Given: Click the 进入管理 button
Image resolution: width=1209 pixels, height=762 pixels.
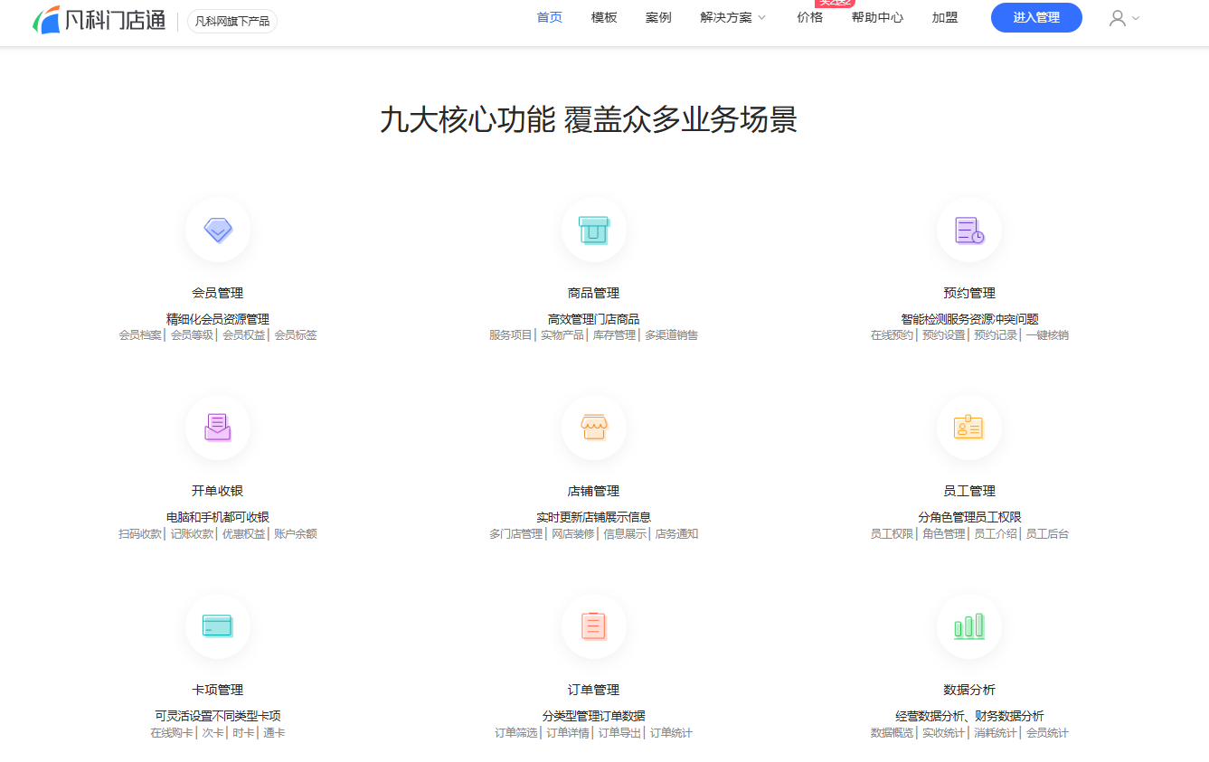Looking at the screenshot, I should pos(1036,17).
